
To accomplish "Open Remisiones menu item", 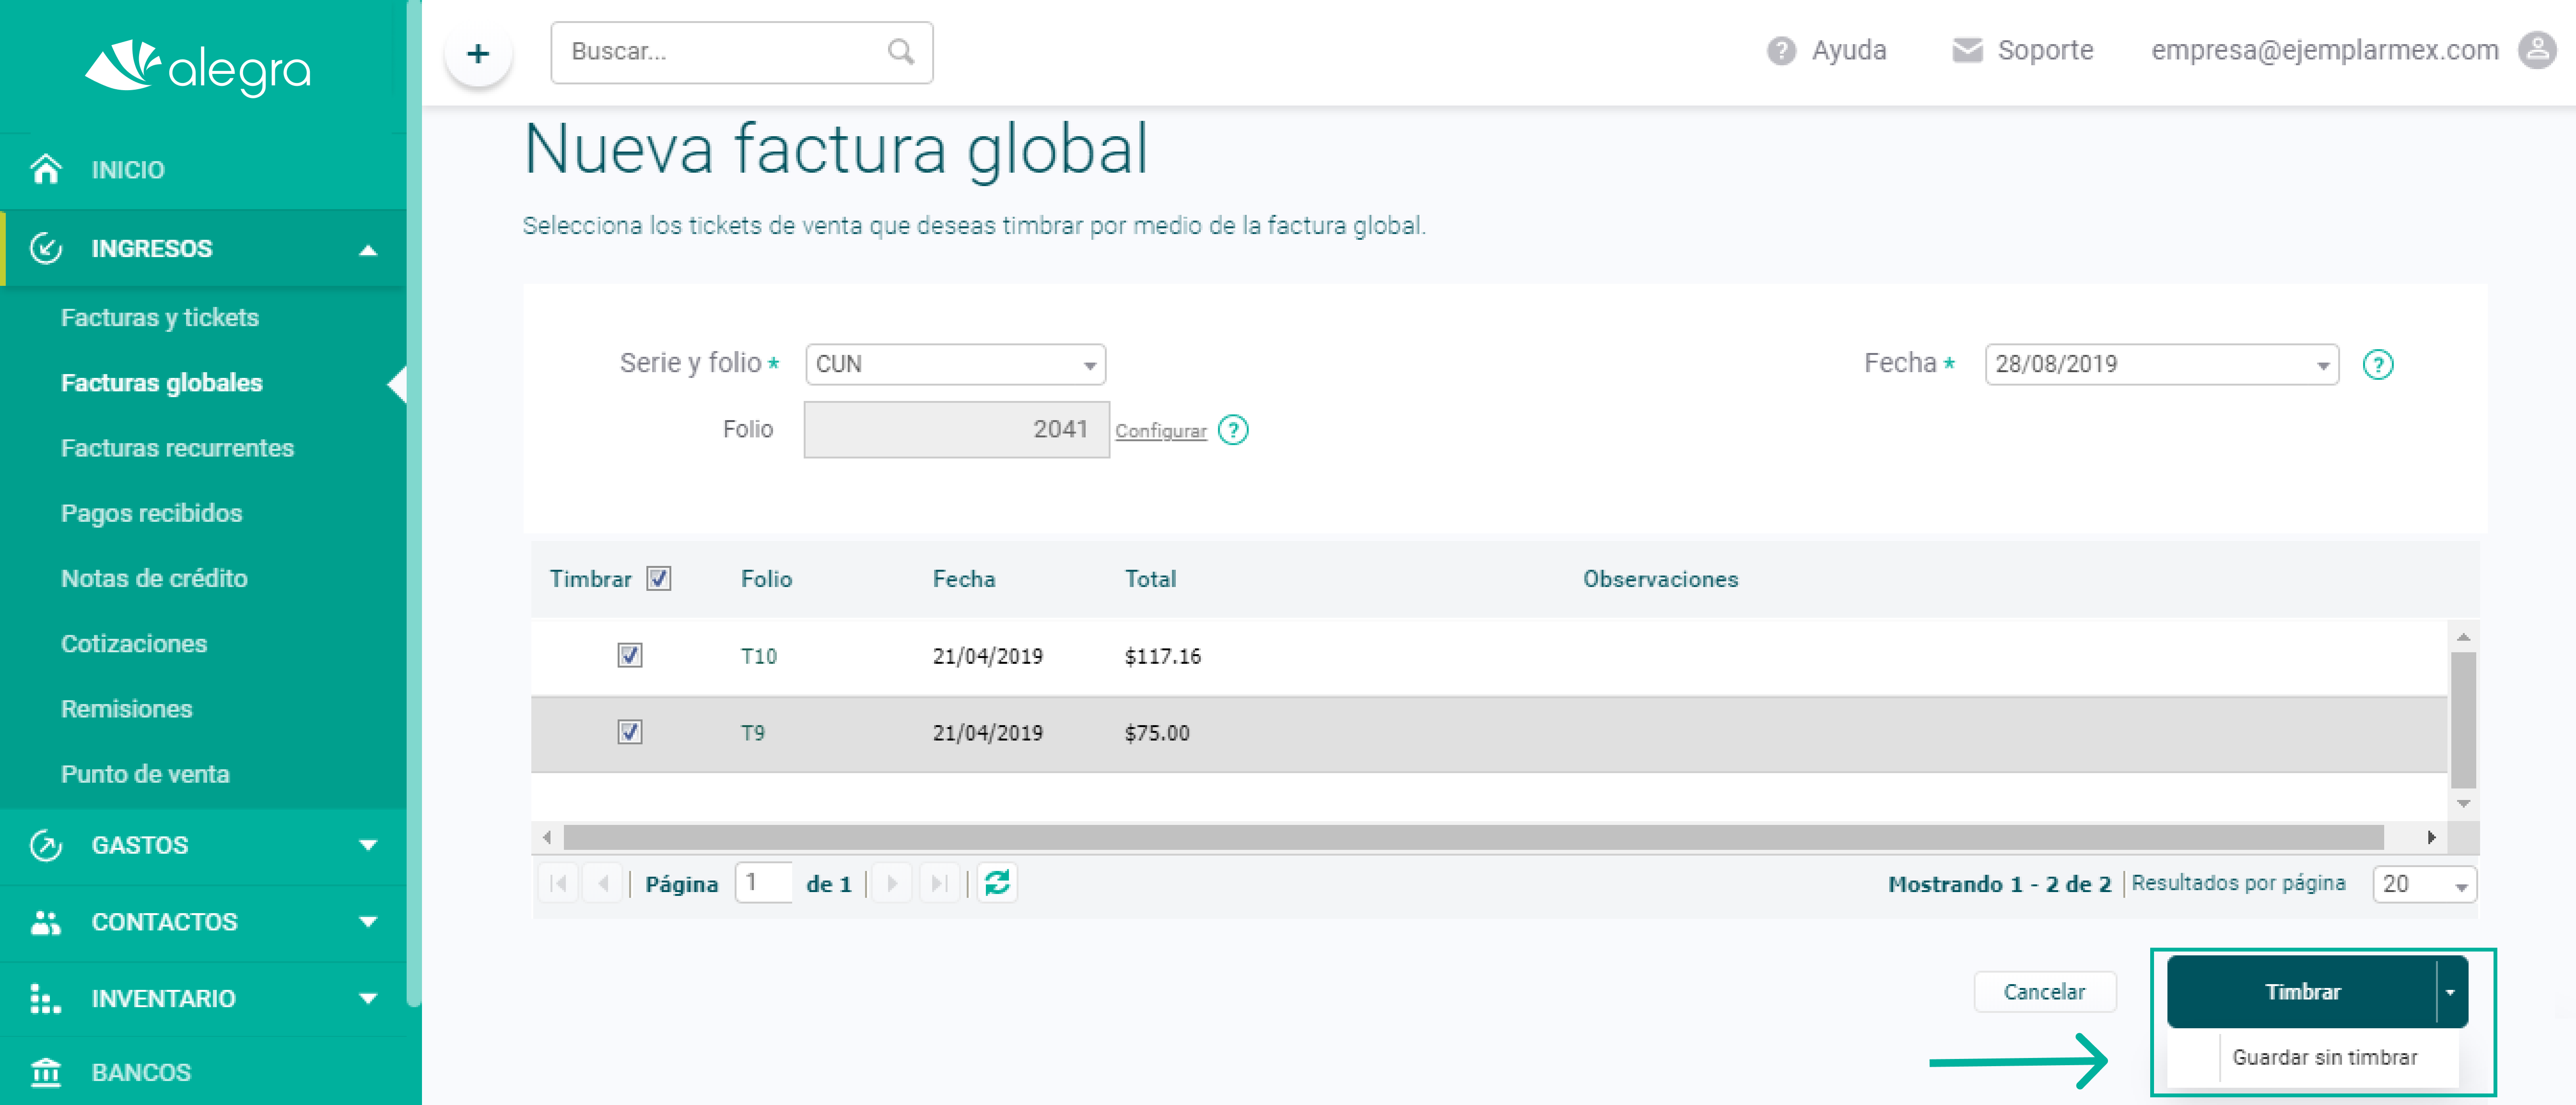I will pos(126,708).
